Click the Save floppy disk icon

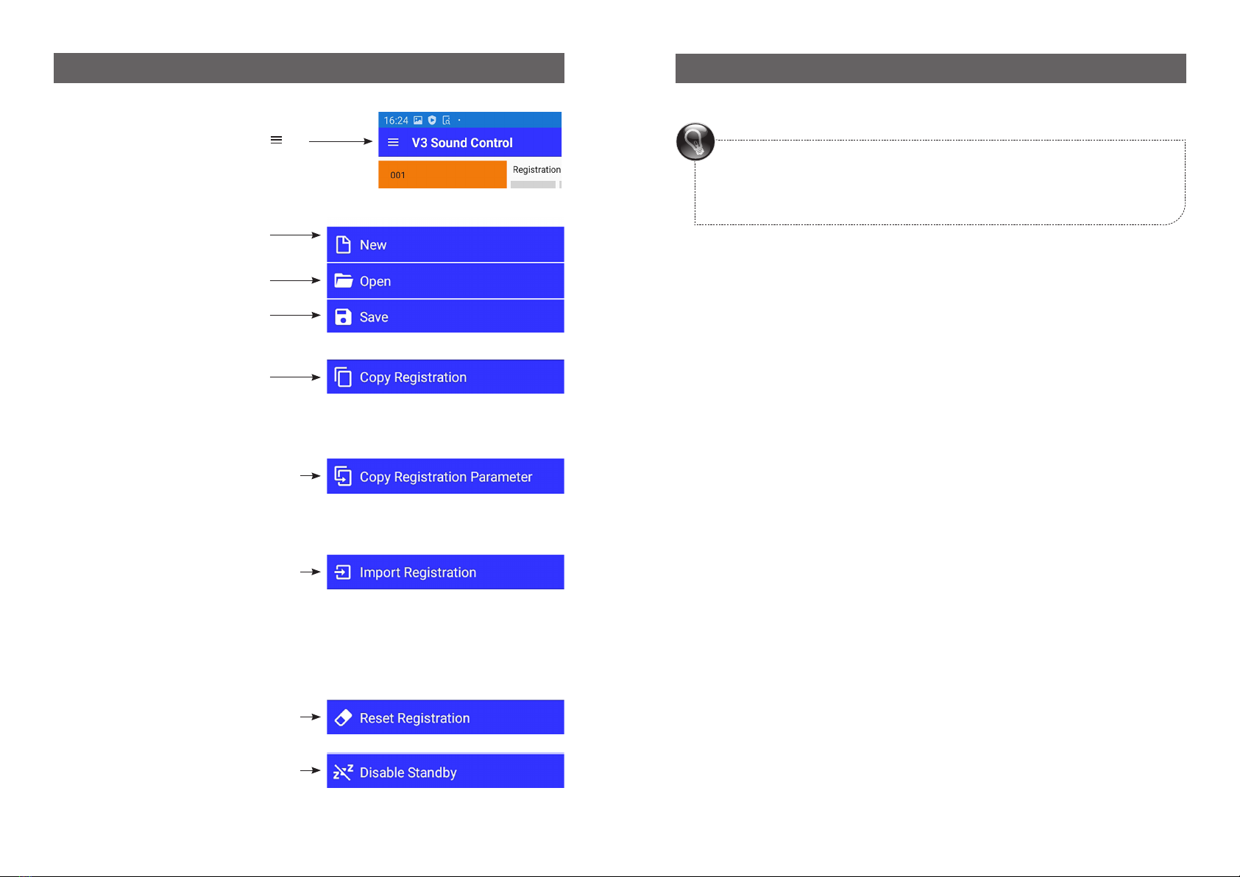[343, 317]
